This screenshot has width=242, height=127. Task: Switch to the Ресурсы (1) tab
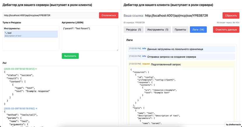tap(133, 29)
